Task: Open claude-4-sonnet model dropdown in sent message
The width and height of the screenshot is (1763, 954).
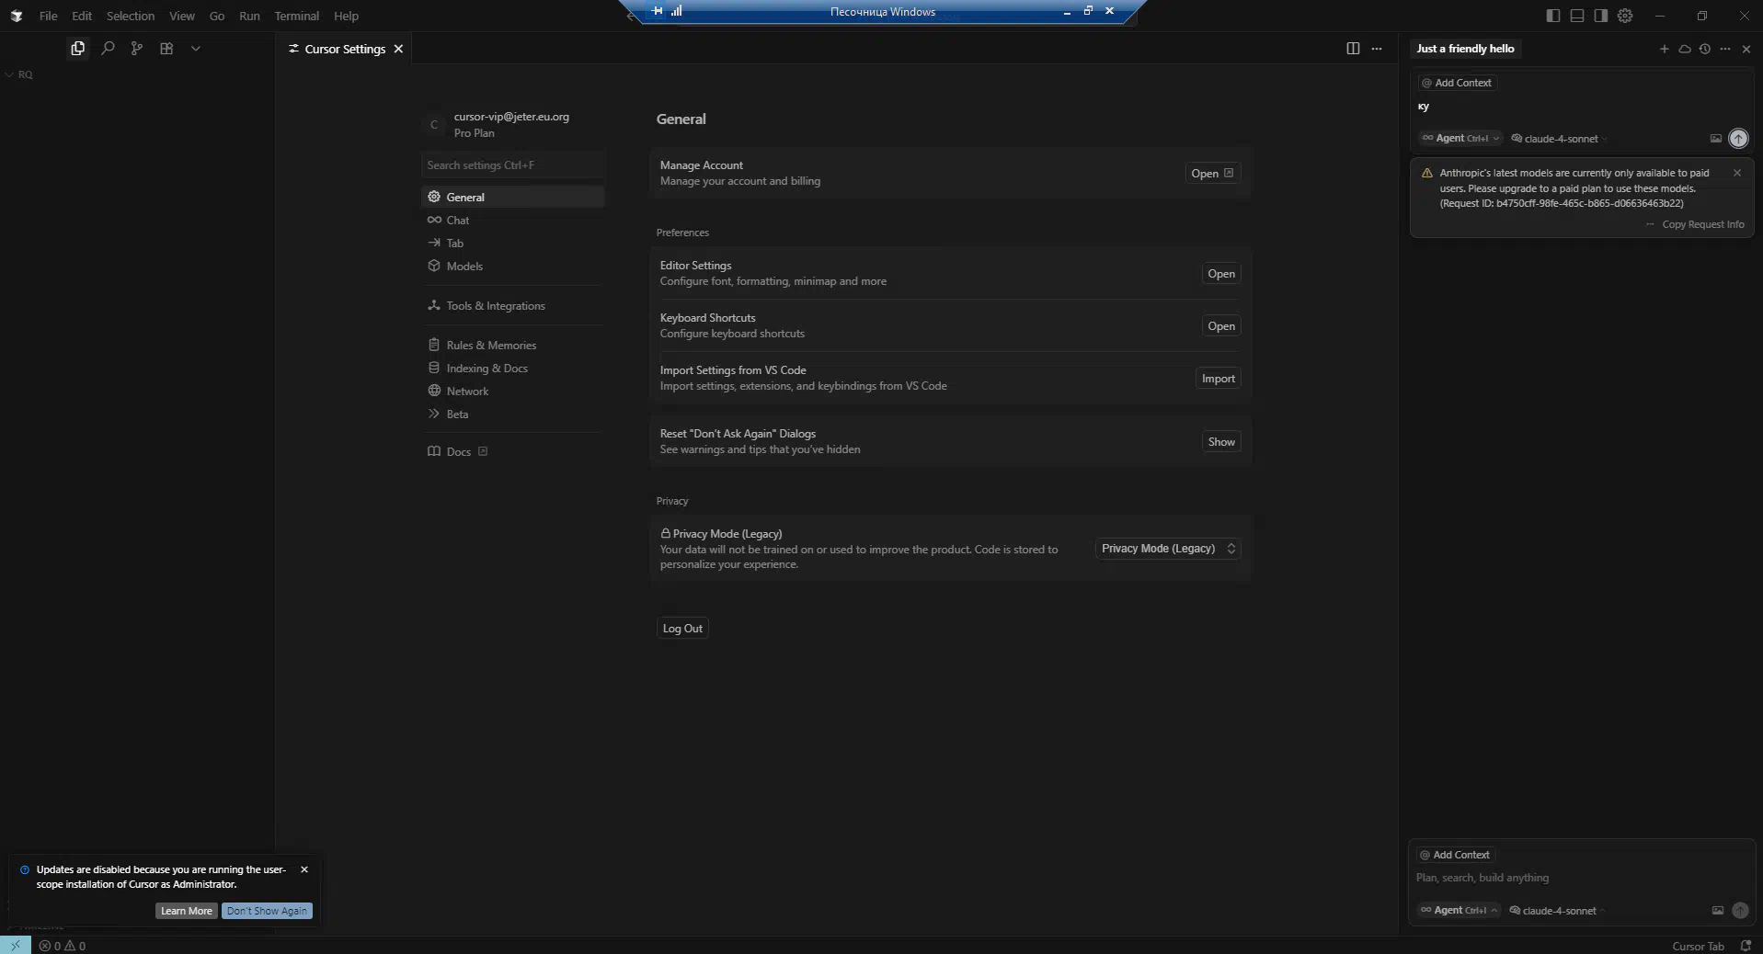Action: tap(1560, 139)
